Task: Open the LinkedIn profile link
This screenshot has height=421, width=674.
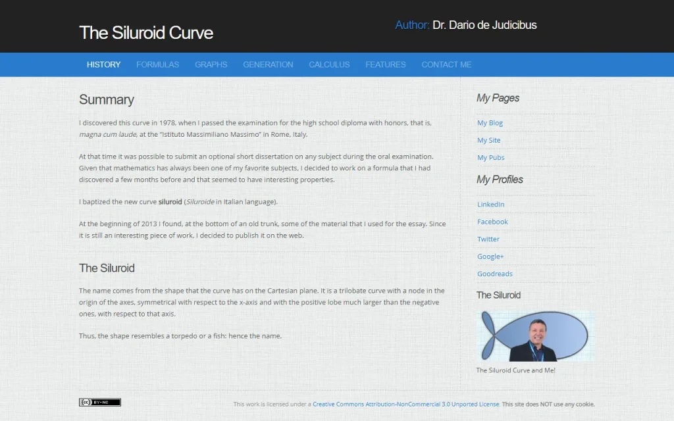Action: pyautogui.click(x=490, y=205)
